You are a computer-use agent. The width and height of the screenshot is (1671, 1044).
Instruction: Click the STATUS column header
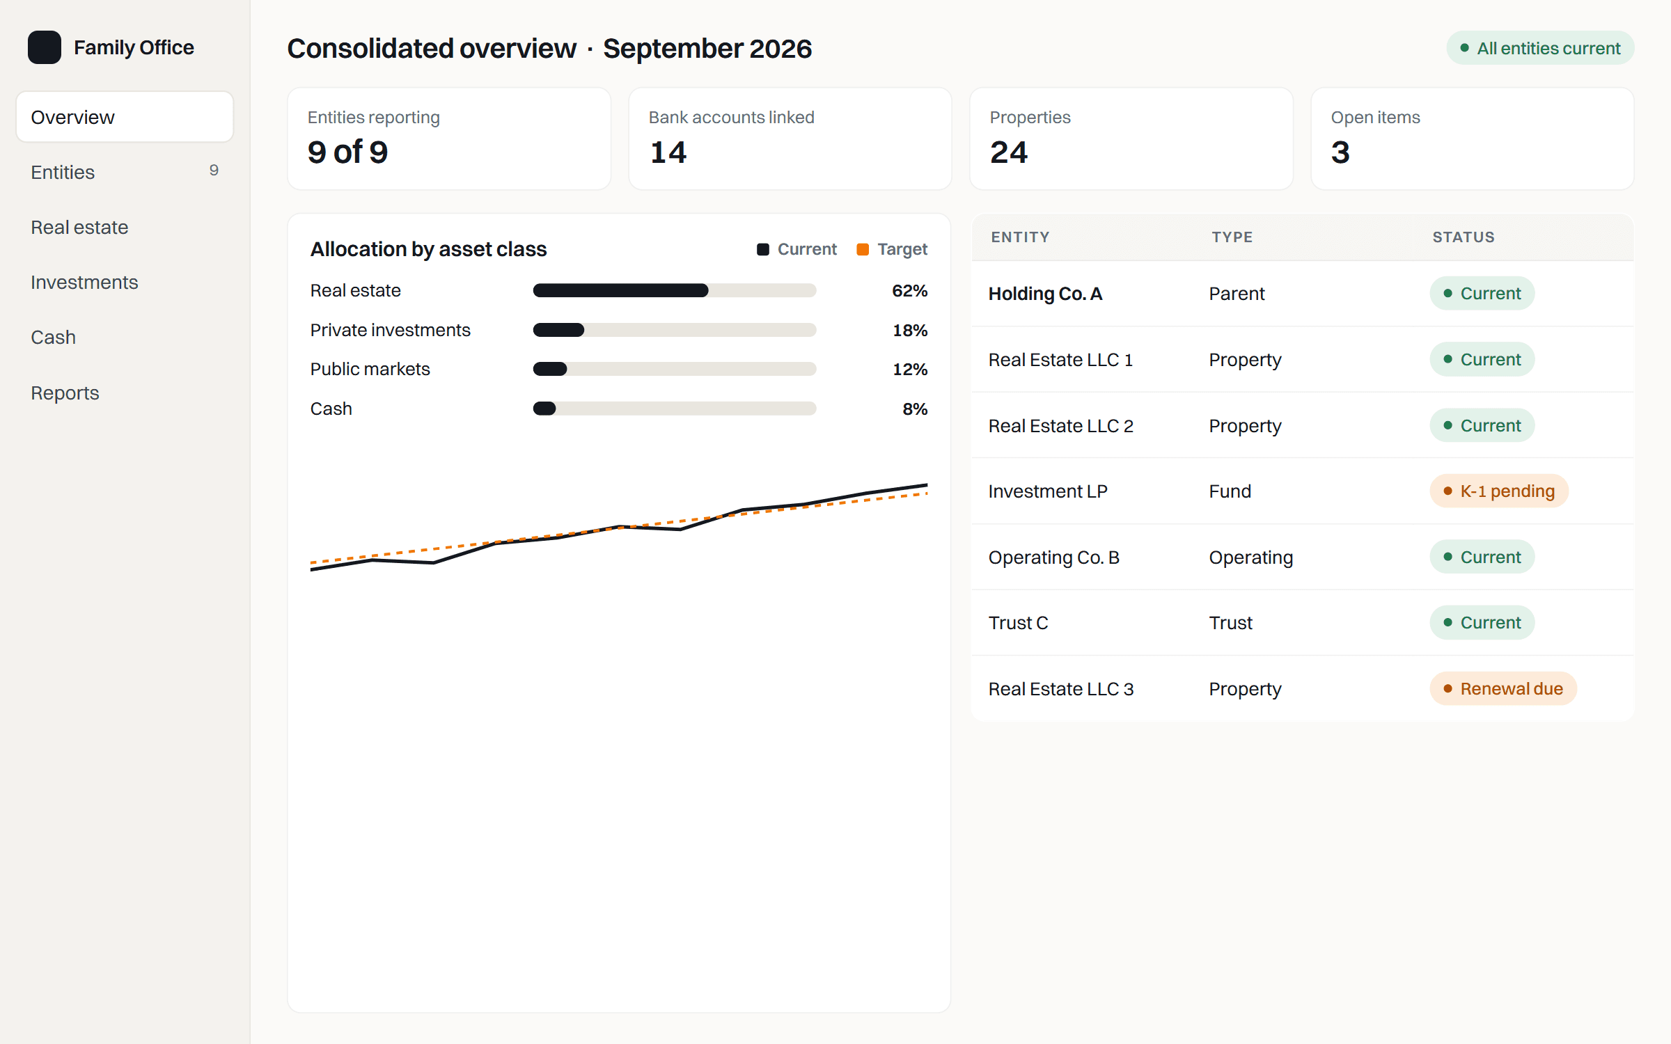[1464, 237]
